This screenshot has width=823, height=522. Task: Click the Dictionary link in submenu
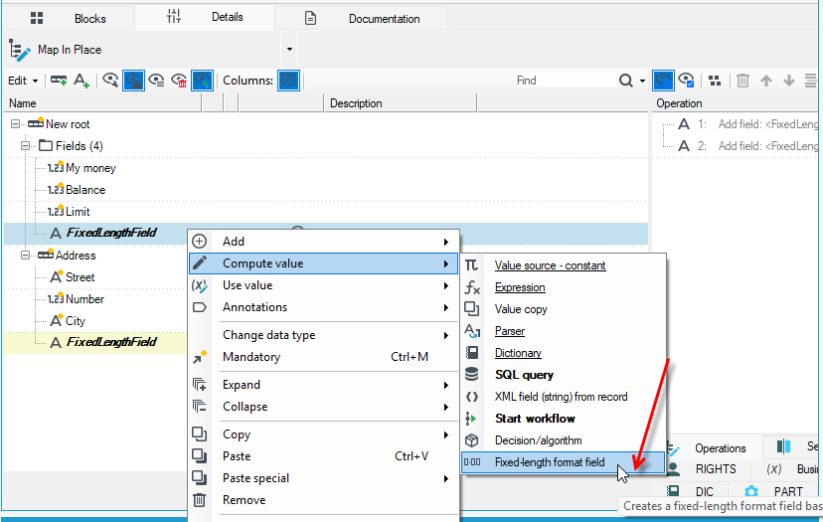[518, 353]
